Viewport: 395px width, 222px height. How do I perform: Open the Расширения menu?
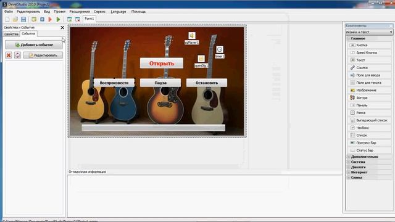point(80,12)
